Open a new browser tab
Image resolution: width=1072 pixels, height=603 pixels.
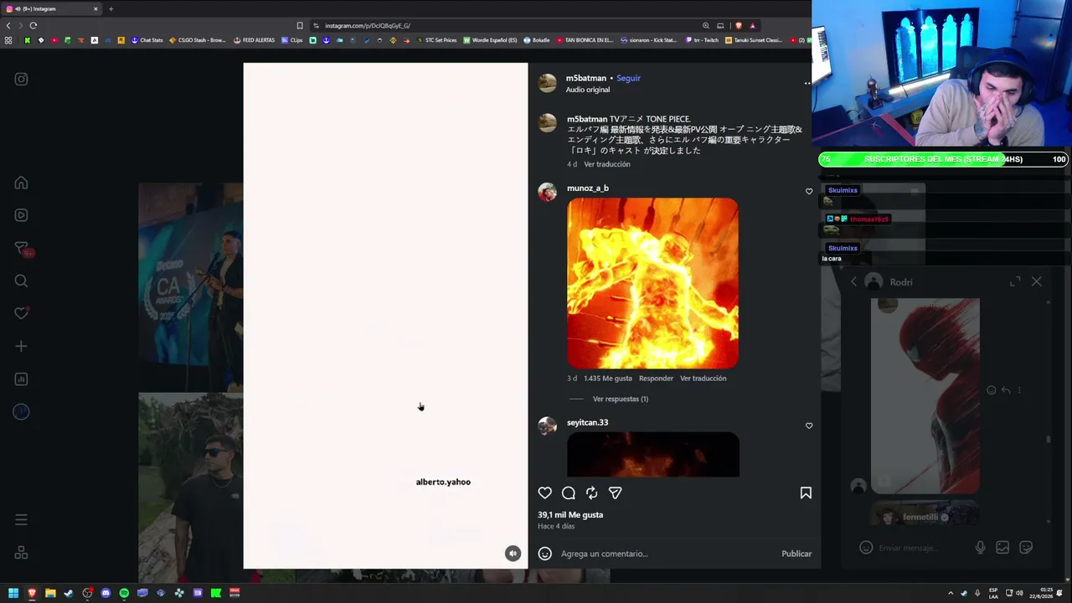pos(111,8)
